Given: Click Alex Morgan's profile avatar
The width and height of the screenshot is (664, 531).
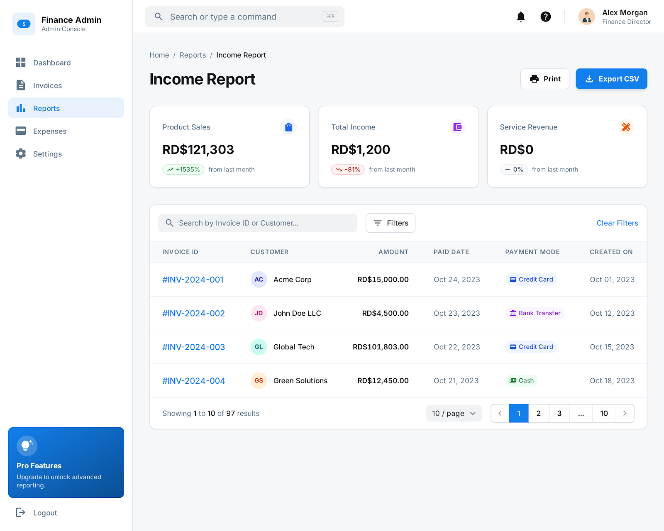Looking at the screenshot, I should point(586,17).
